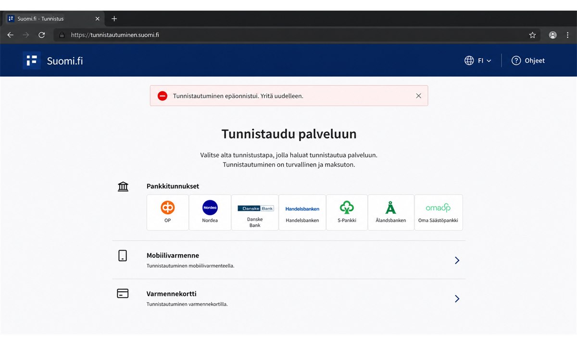Screen dimensions: 577x346
Task: Click the mobile phone icon
Action: click(x=123, y=256)
